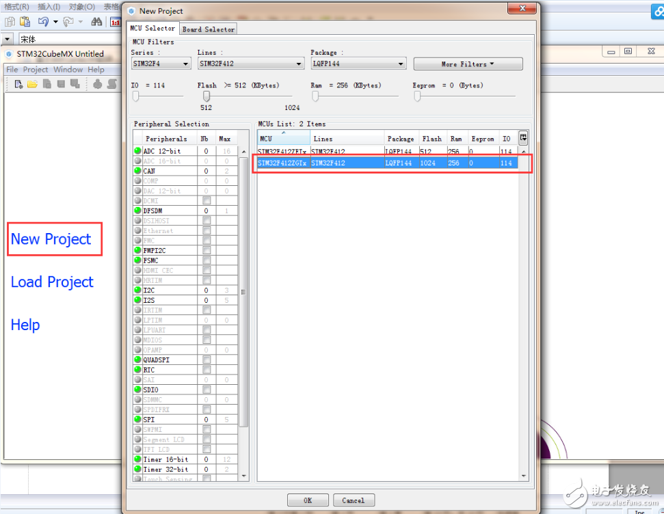The image size is (664, 514).
Task: Expand the More Filters dropdown button
Action: [468, 64]
